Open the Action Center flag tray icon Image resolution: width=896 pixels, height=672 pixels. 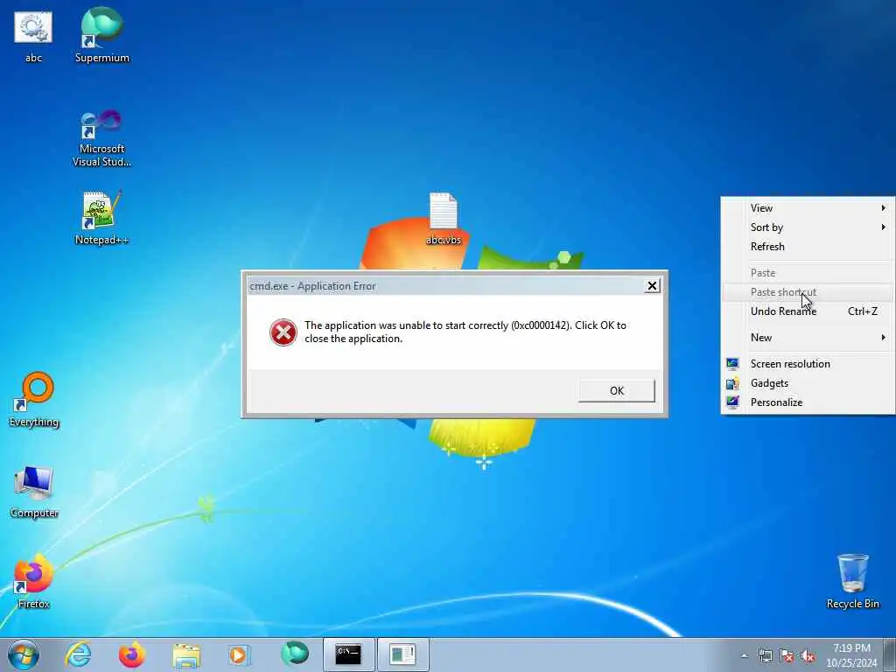[x=787, y=655]
